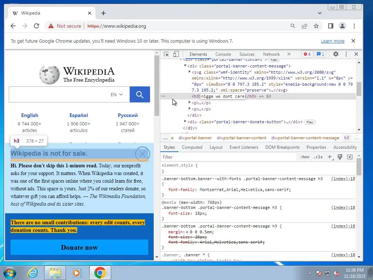Bookmark this page with the star icon
This screenshot has width=373, height=280.
coord(316,26)
